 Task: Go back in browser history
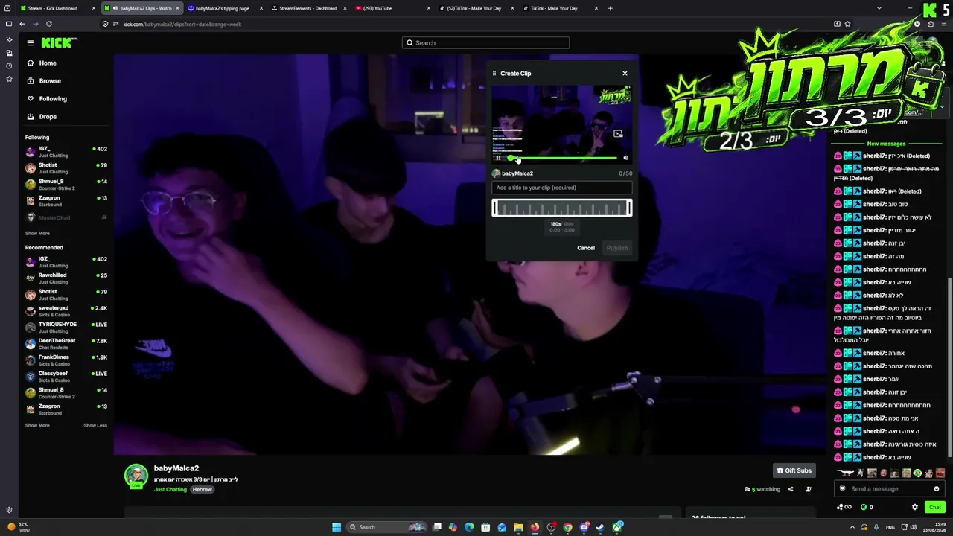pos(22,24)
